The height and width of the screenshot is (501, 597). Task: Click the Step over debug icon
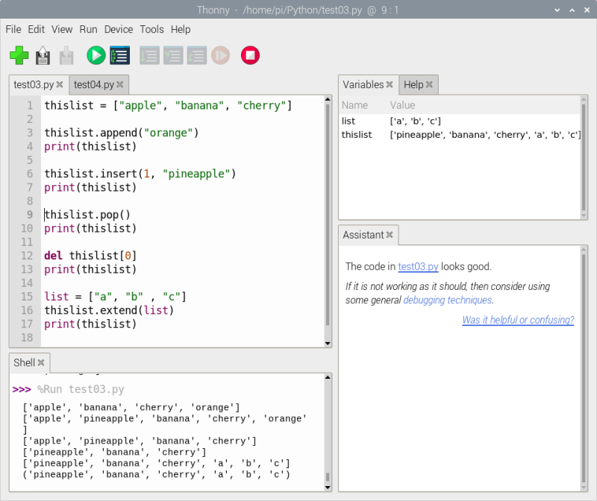149,55
